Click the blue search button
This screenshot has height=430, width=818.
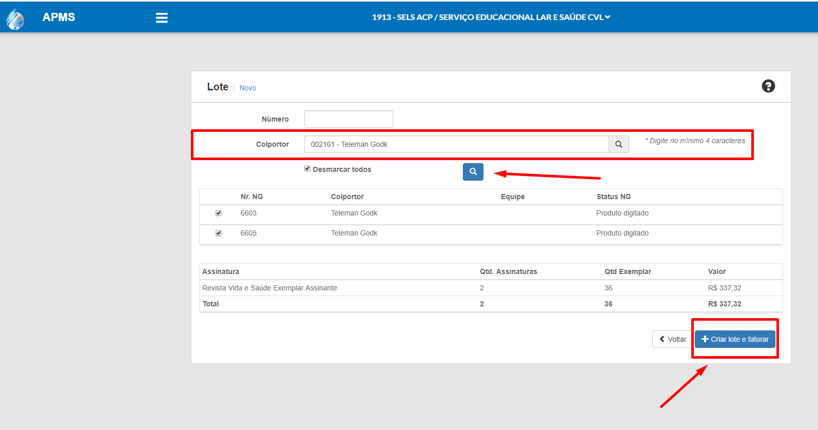click(x=473, y=172)
